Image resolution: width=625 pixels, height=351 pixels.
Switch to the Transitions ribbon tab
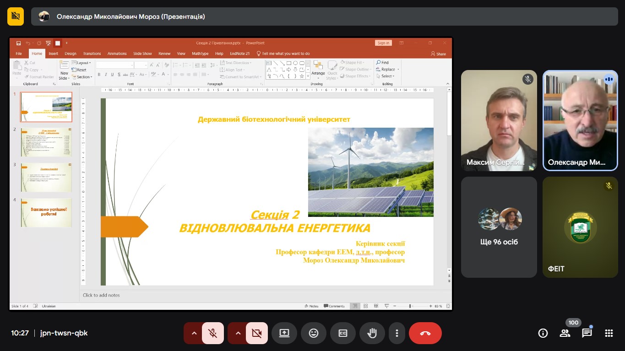(x=92, y=54)
